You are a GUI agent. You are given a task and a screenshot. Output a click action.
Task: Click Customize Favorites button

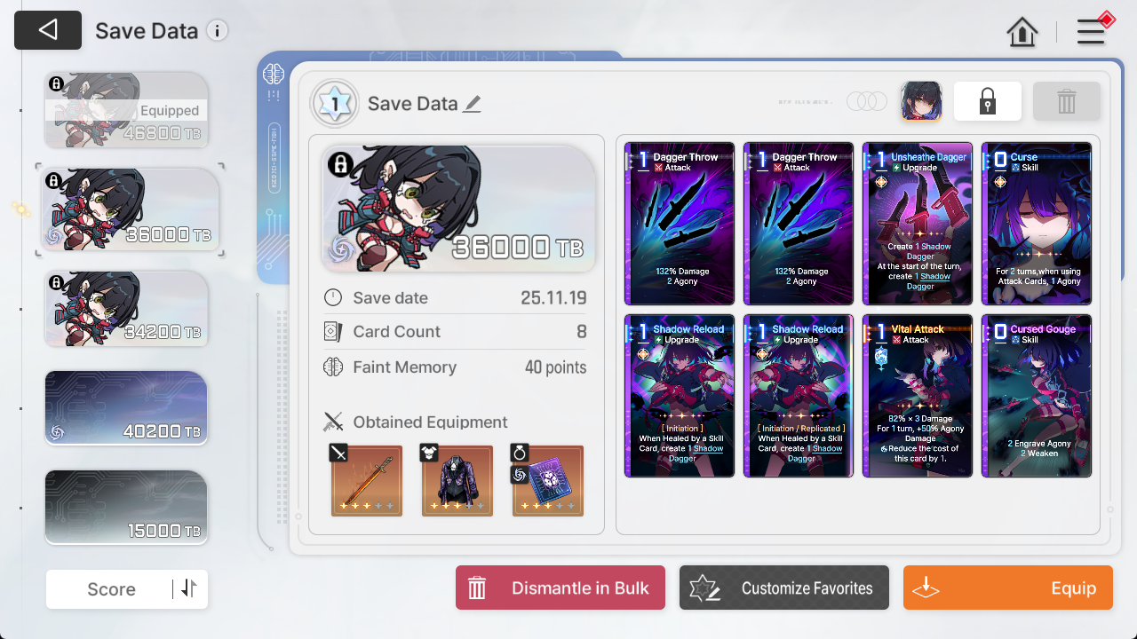tap(784, 588)
